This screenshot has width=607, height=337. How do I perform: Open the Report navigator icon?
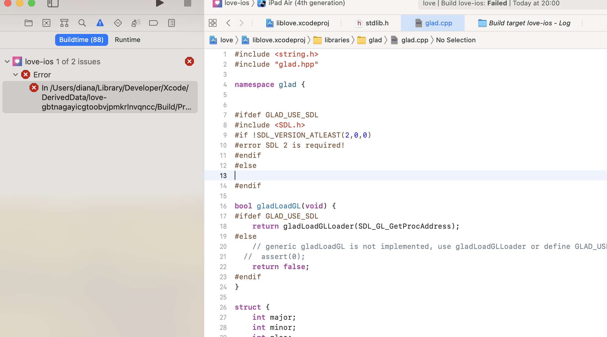click(x=172, y=23)
